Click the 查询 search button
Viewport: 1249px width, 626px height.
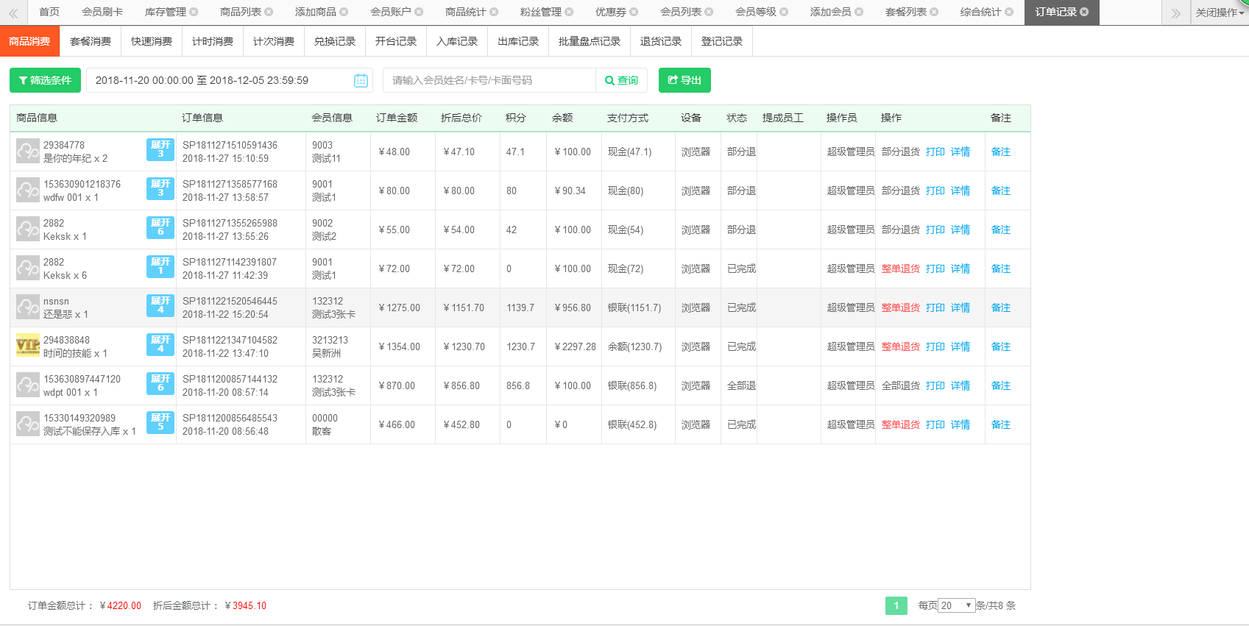(x=621, y=80)
